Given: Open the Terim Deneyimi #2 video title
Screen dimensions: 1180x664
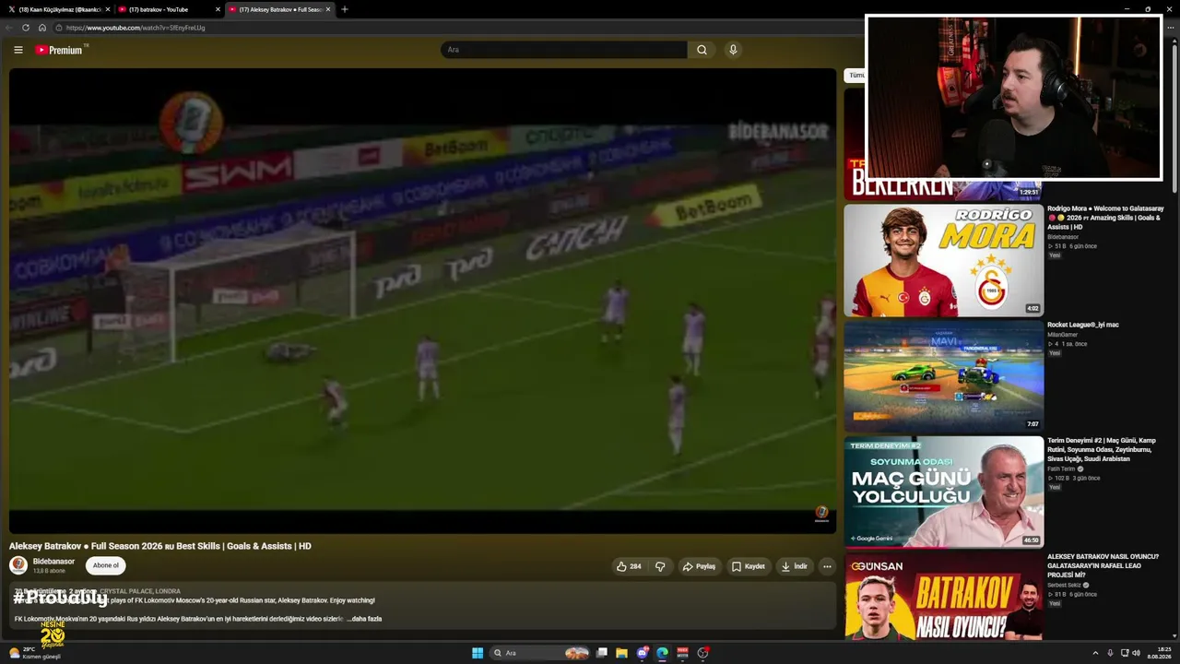Looking at the screenshot, I should [x=1102, y=450].
